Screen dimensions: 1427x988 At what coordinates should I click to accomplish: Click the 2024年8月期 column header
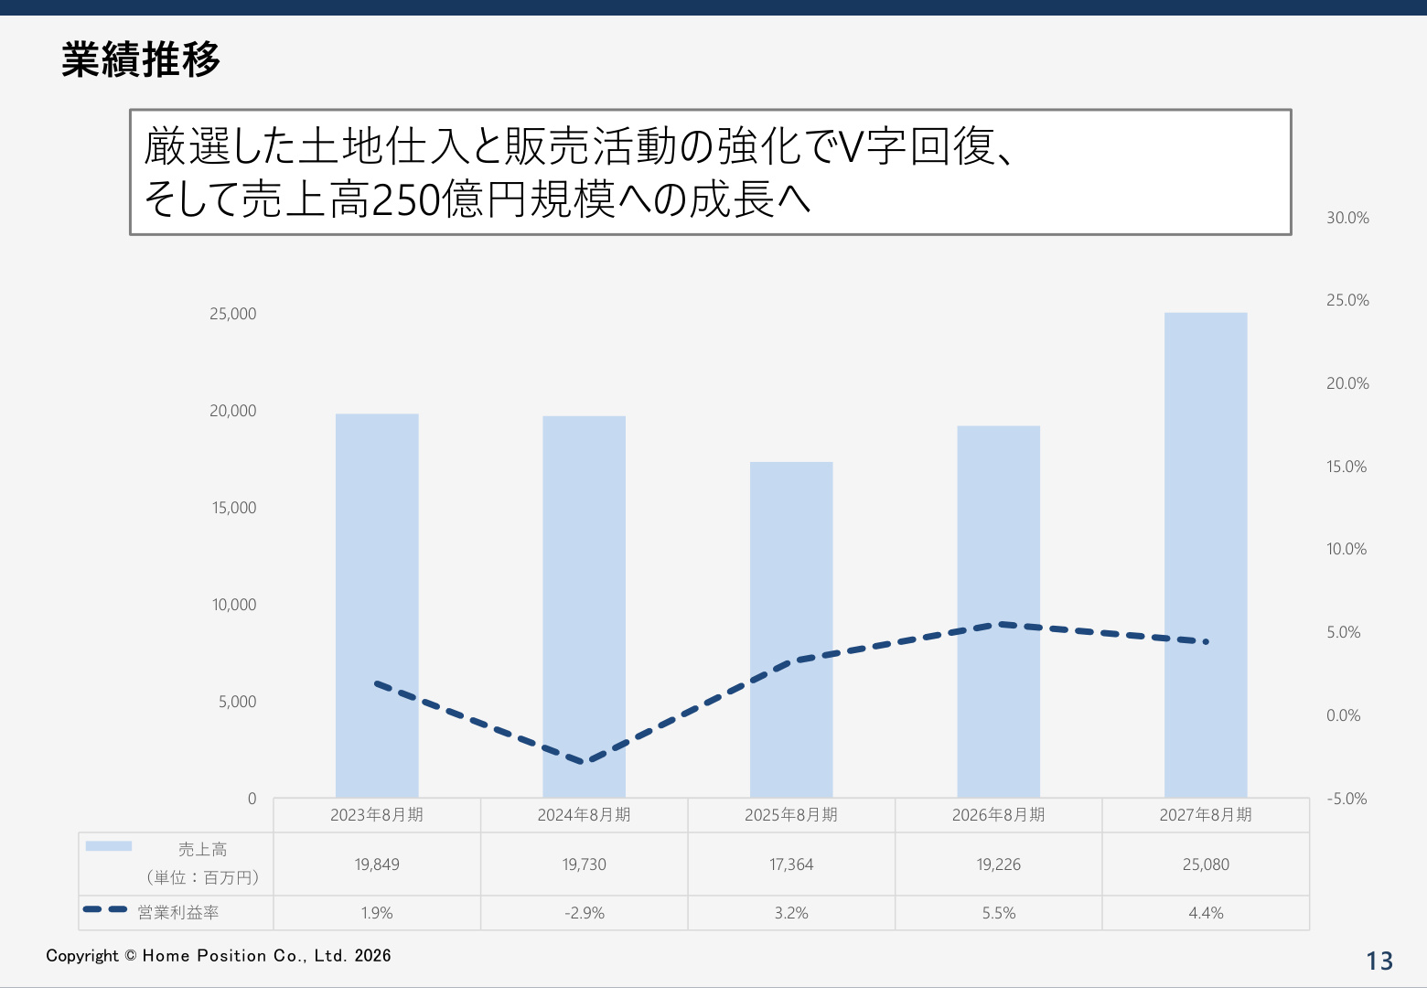point(585,815)
